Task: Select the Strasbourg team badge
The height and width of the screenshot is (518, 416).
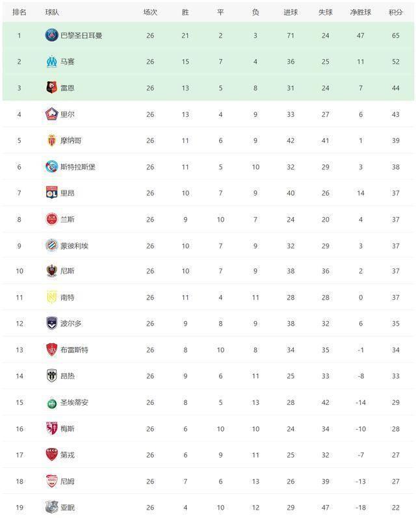Action: 51,167
